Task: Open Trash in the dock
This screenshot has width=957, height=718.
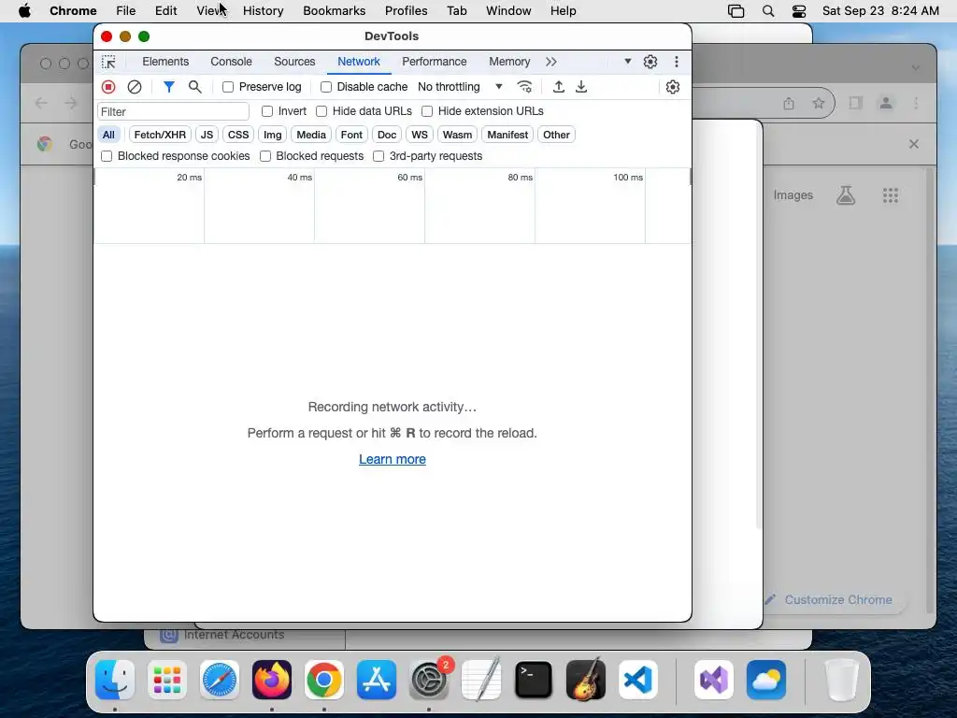Action: click(842, 680)
